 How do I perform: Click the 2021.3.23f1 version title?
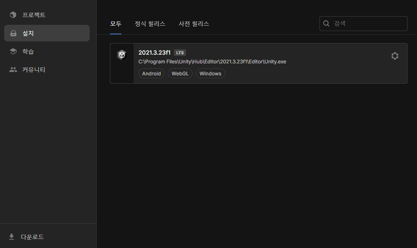pos(155,53)
